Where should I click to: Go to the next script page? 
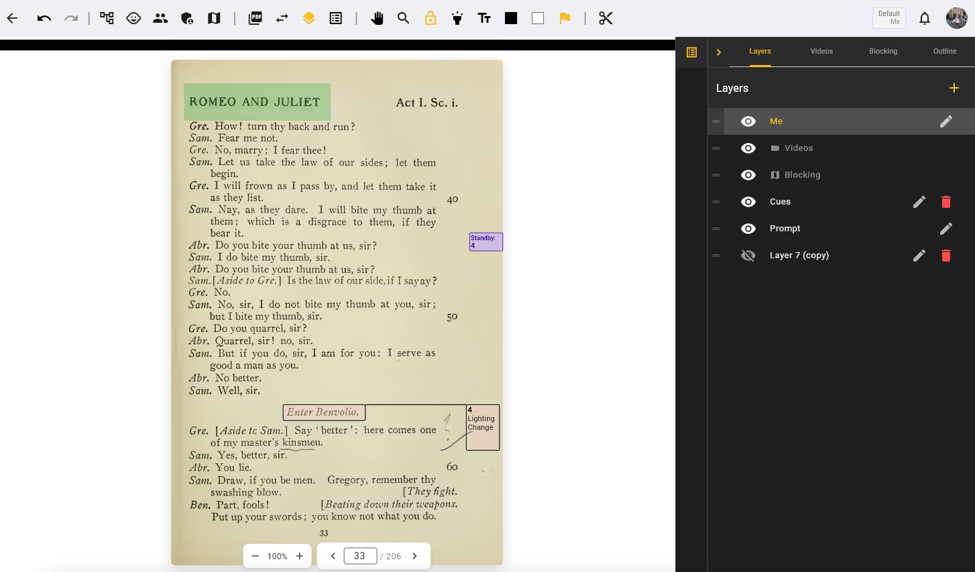(x=414, y=555)
